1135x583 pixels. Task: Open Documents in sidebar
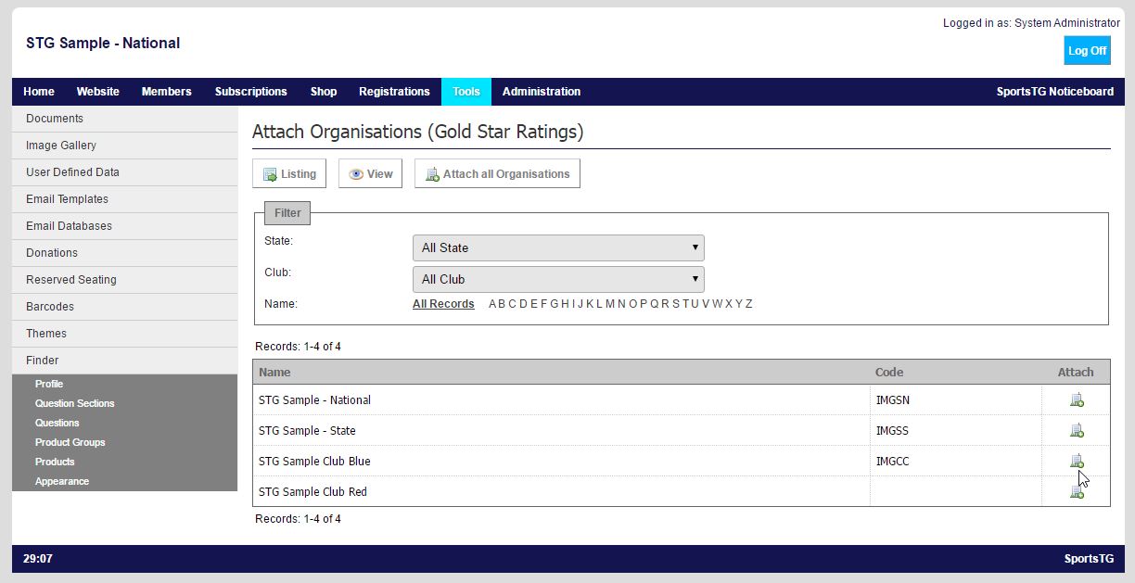pos(124,119)
